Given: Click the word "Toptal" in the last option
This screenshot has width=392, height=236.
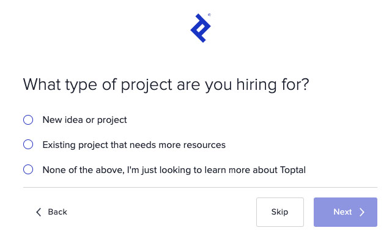Looking at the screenshot, I should [293, 170].
